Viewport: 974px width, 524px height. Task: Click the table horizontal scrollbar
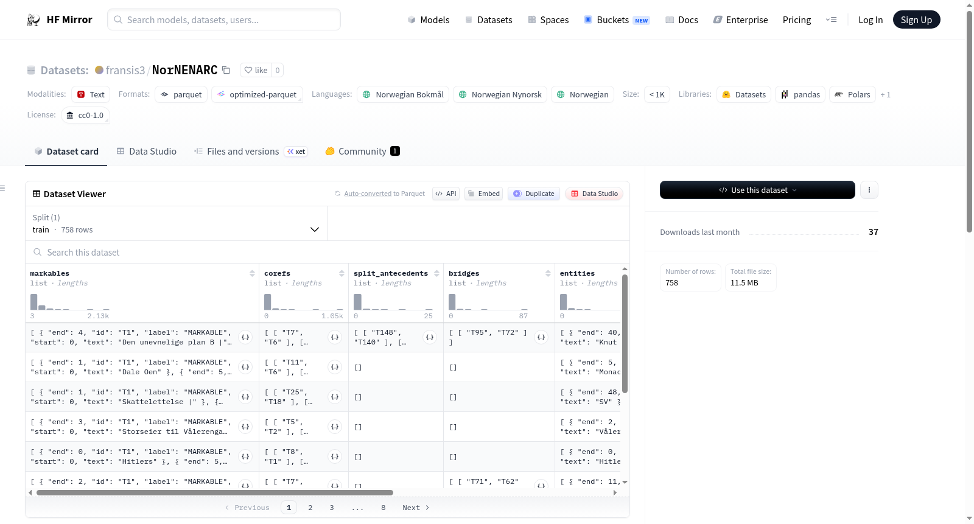coord(215,492)
